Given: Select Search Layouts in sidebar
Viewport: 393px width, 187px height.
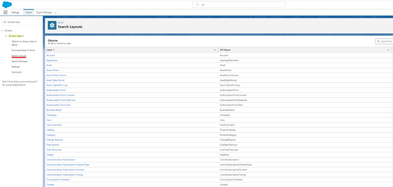Looking at the screenshot, I should tap(19, 56).
